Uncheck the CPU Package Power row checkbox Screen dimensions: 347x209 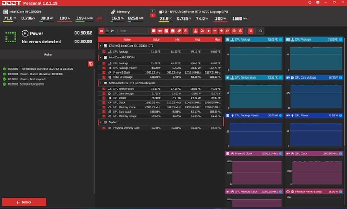click(x=104, y=68)
